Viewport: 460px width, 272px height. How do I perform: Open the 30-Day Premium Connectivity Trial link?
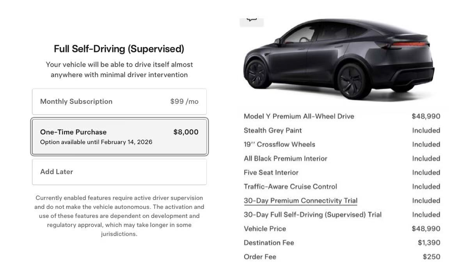[300, 201]
